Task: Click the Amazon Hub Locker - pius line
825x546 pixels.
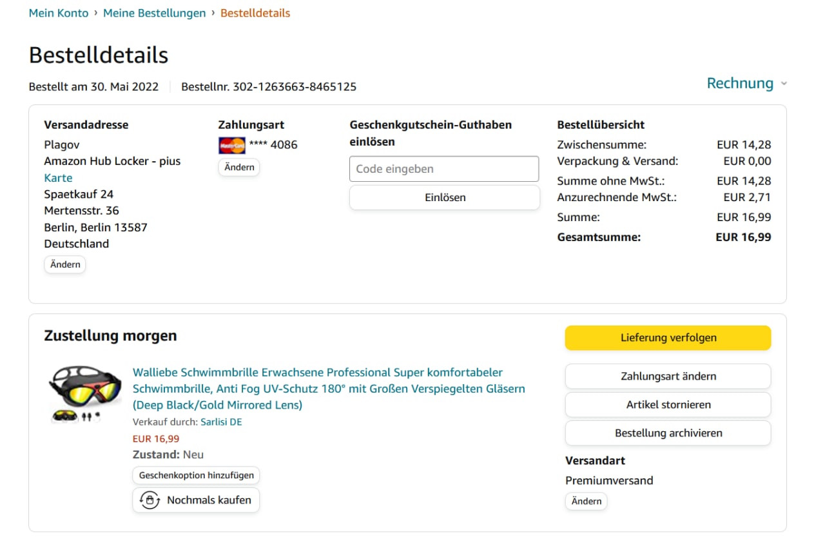Action: coord(112,161)
